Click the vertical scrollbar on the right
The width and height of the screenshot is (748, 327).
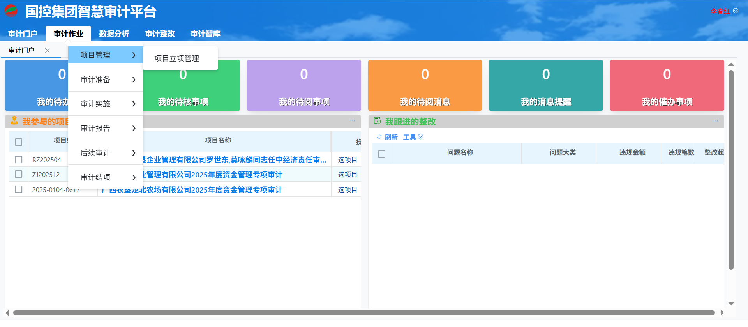pos(731,170)
